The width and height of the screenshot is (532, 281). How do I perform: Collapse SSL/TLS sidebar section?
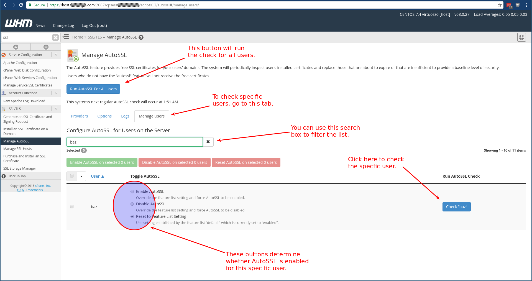(x=56, y=109)
